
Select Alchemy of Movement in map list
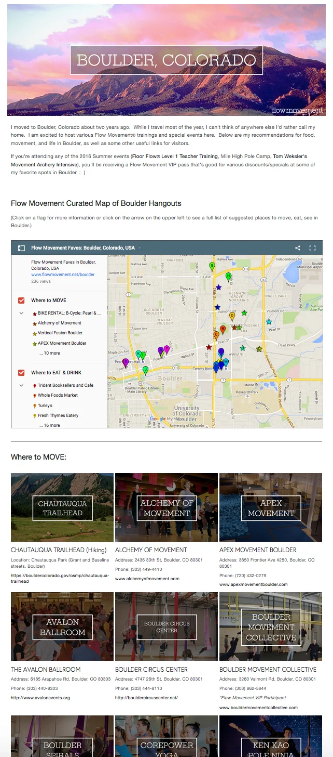tap(60, 323)
